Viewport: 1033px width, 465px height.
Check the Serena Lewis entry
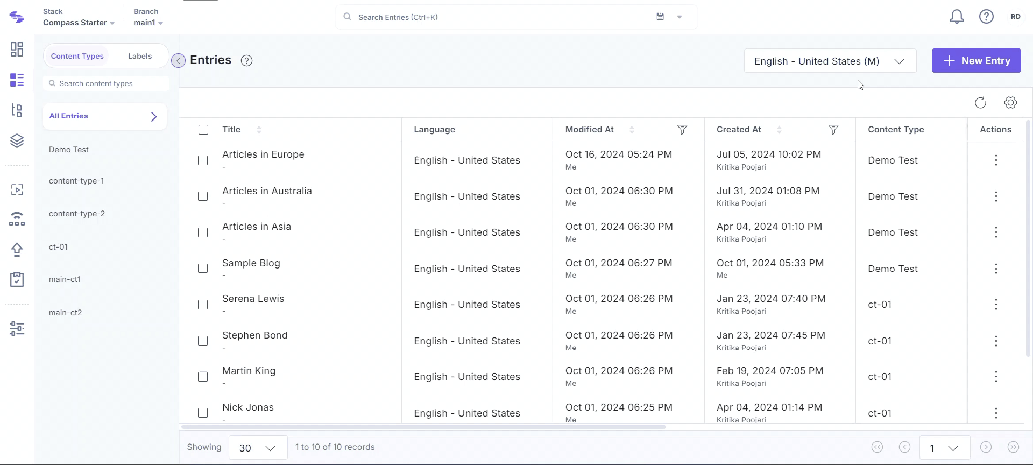click(203, 305)
